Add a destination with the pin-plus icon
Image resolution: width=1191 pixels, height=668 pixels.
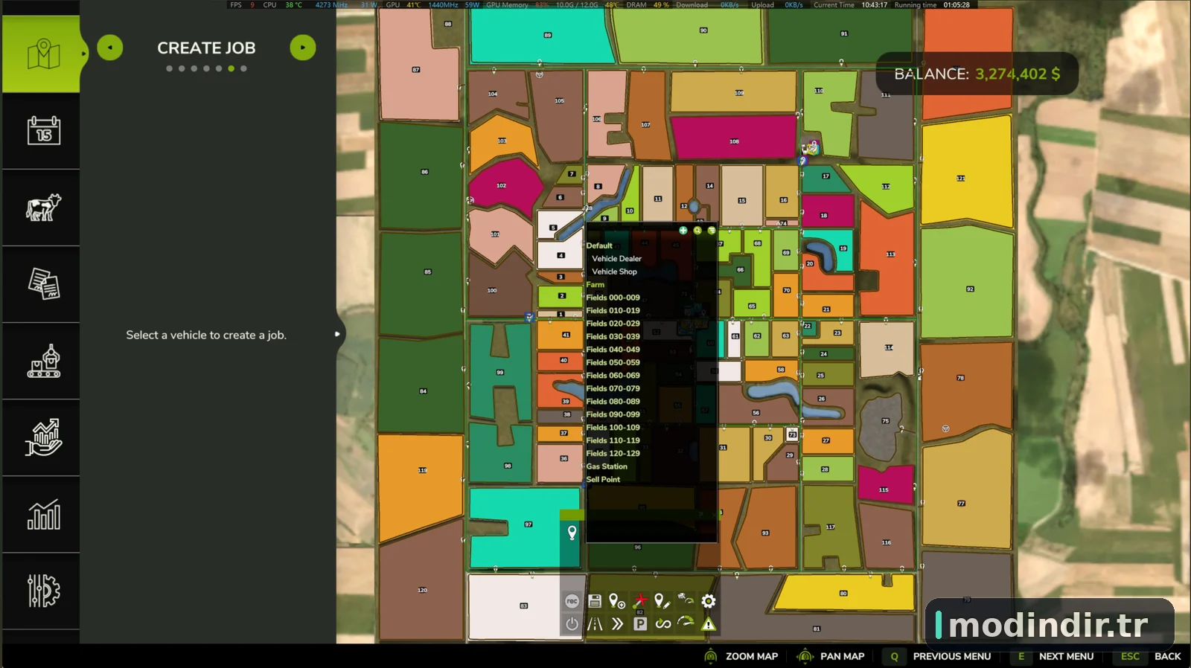click(x=617, y=601)
